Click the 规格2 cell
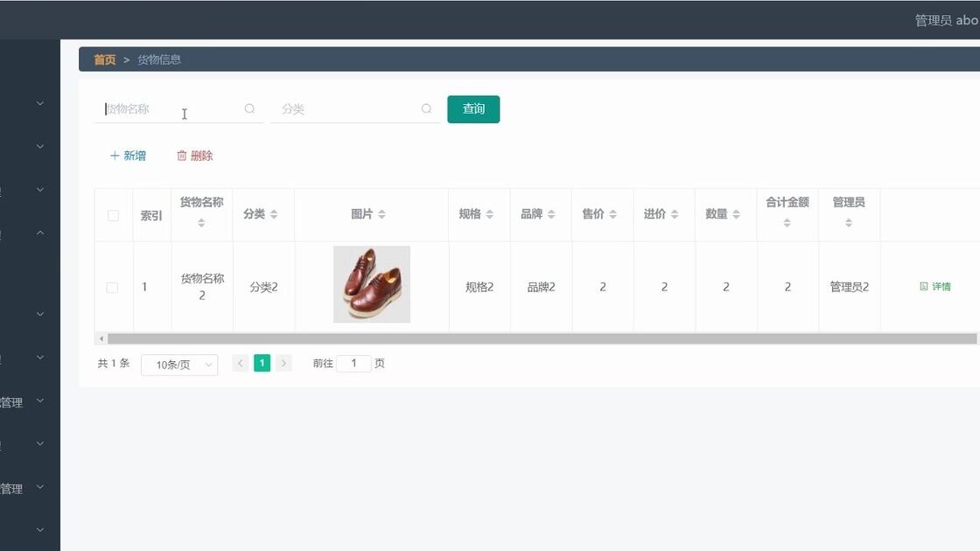 tap(479, 288)
